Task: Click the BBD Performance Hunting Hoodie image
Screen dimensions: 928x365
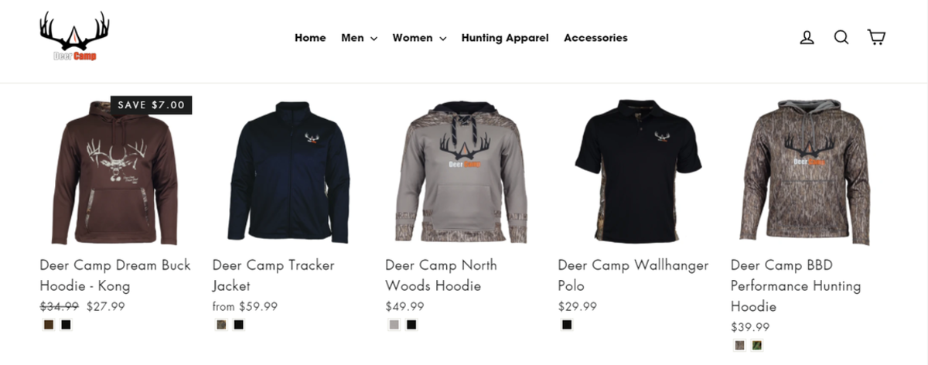Action: (x=809, y=172)
